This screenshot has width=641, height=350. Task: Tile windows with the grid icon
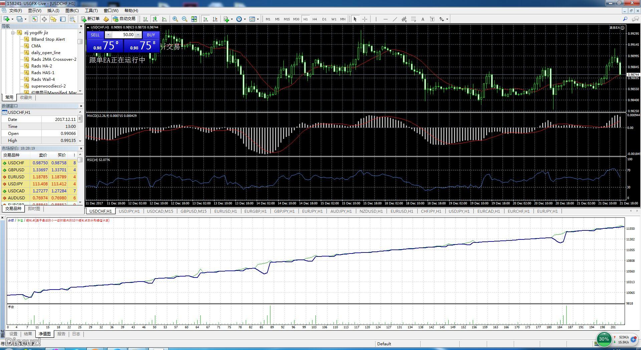coord(194,19)
